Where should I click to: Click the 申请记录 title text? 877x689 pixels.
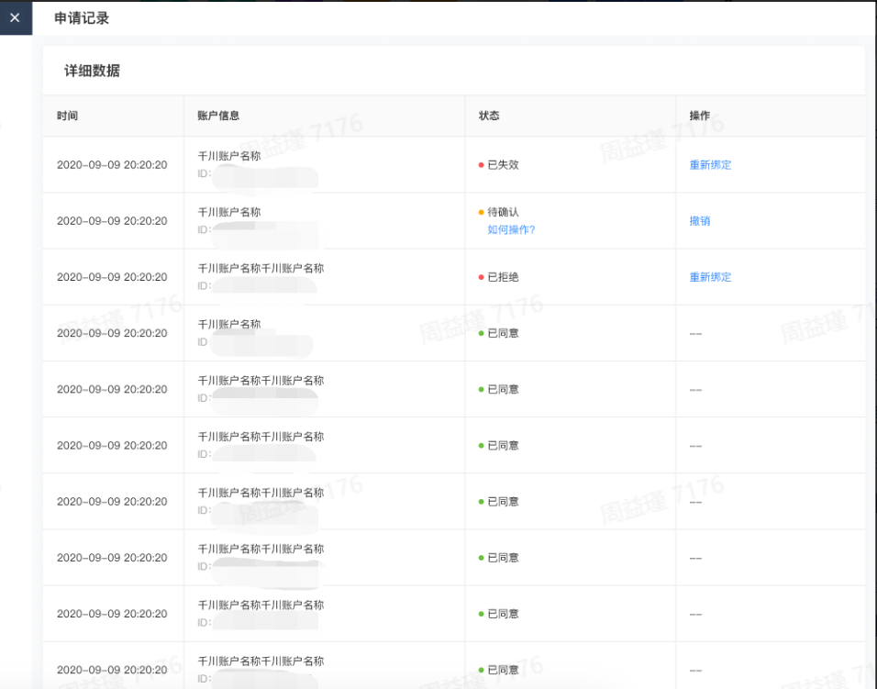pyautogui.click(x=82, y=18)
